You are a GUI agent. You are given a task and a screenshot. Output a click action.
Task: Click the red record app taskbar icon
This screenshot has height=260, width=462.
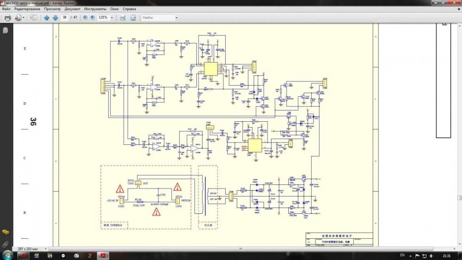[x=23, y=256]
